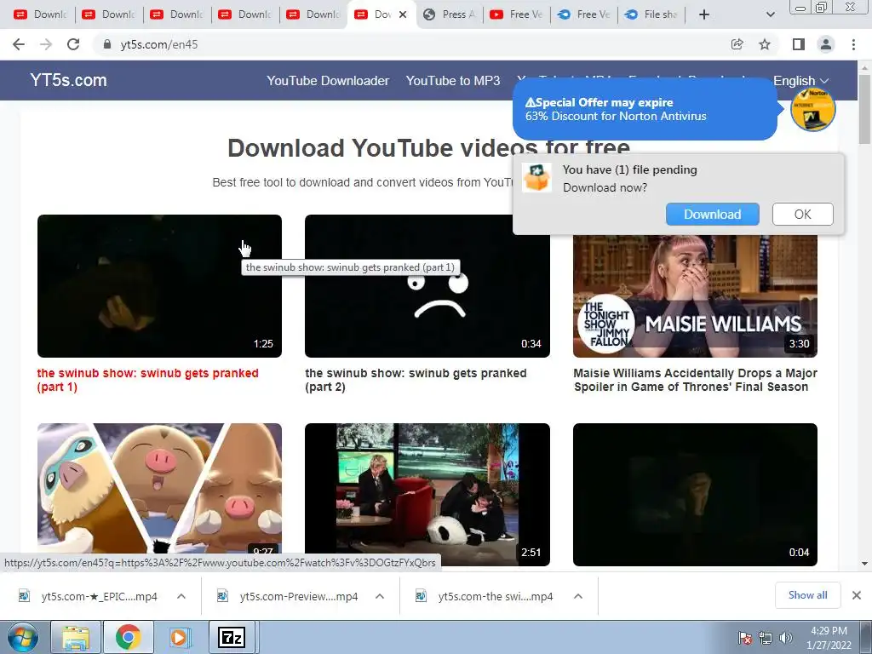The height and width of the screenshot is (654, 872).
Task: Close the downloads bar with the X
Action: tap(857, 595)
